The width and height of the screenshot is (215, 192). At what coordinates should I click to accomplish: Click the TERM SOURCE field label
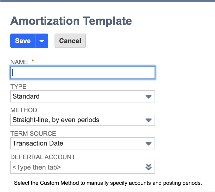click(x=33, y=133)
